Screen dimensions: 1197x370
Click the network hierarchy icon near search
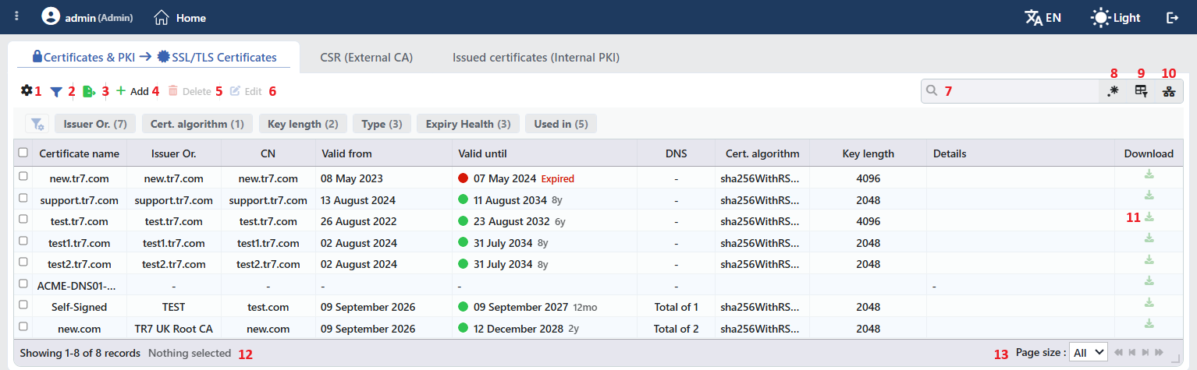click(x=1168, y=91)
